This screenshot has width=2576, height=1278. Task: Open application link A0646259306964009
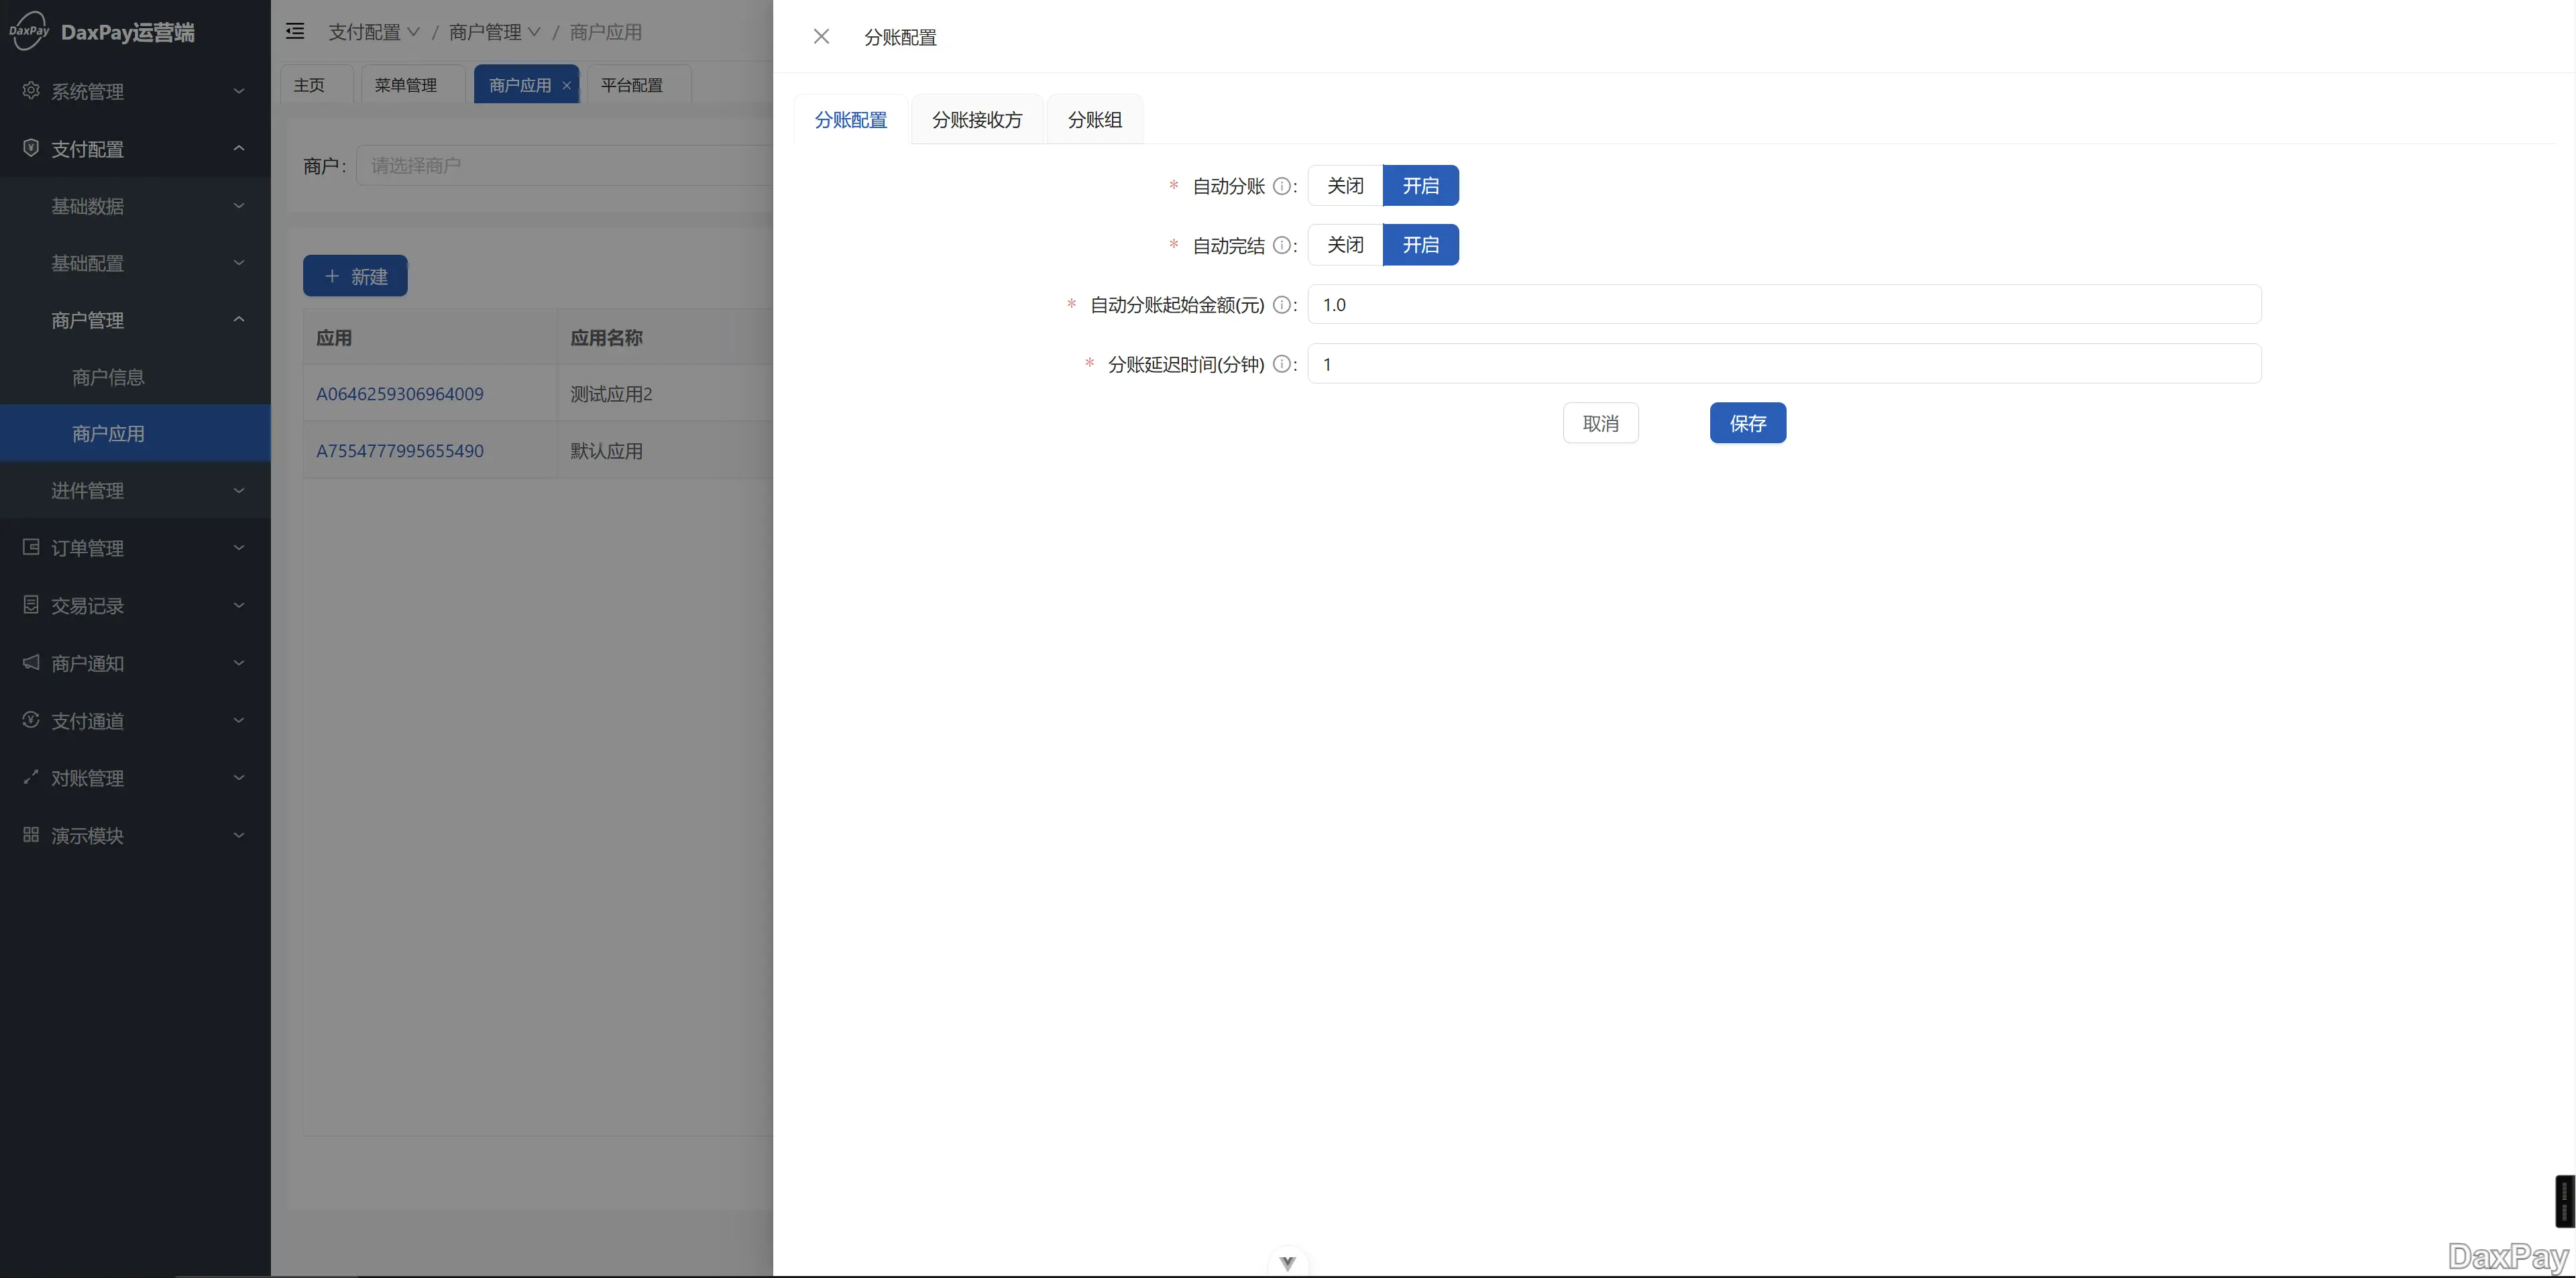click(400, 394)
